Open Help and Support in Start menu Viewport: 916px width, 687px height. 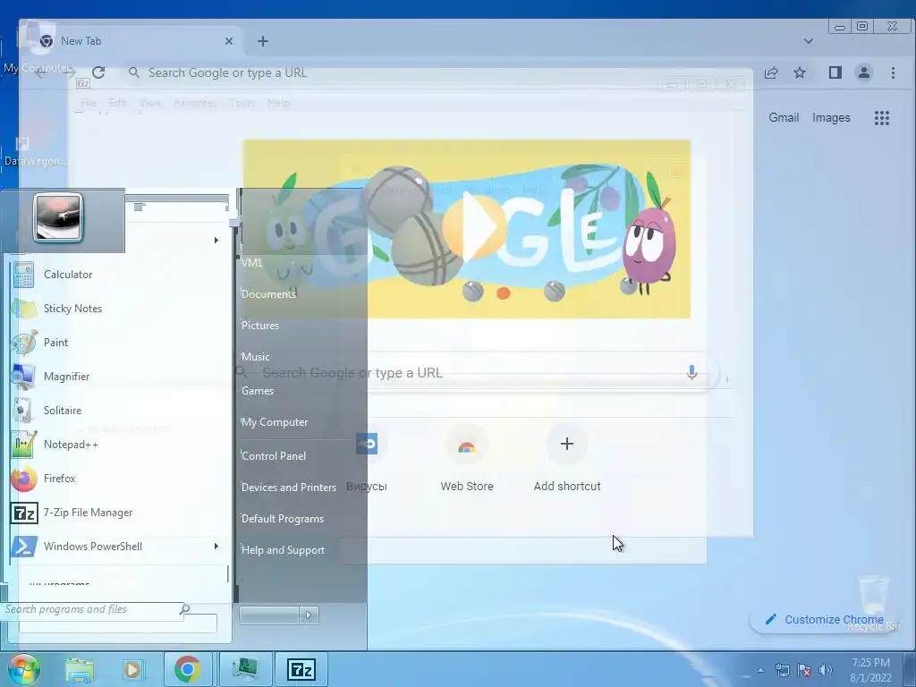283,550
